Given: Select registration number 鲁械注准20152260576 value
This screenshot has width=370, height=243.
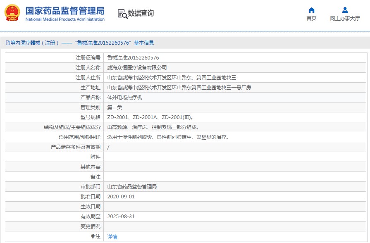Looking at the screenshot, I should click(133, 58).
